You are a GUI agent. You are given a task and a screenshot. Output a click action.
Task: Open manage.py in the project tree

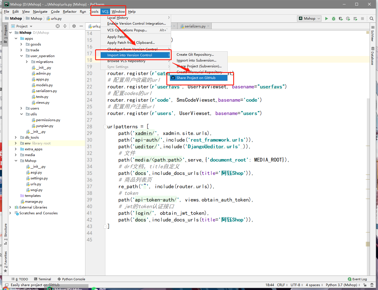pyautogui.click(x=34, y=202)
